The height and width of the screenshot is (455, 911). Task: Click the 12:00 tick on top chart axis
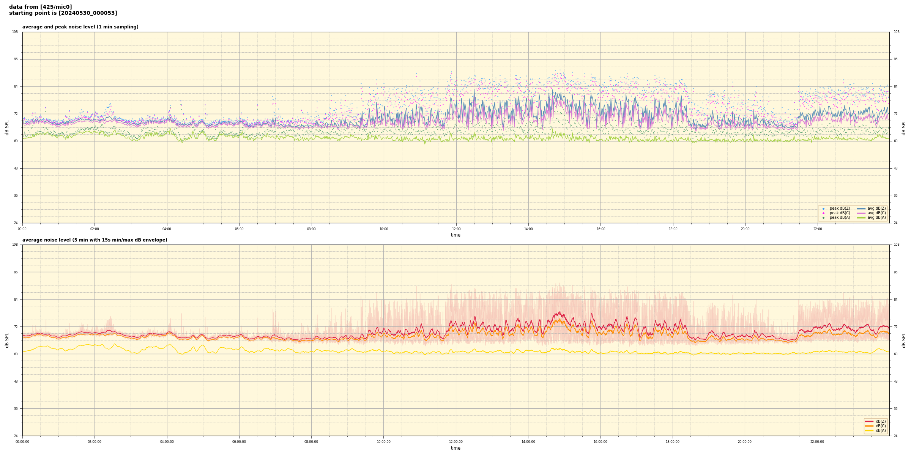(x=456, y=229)
